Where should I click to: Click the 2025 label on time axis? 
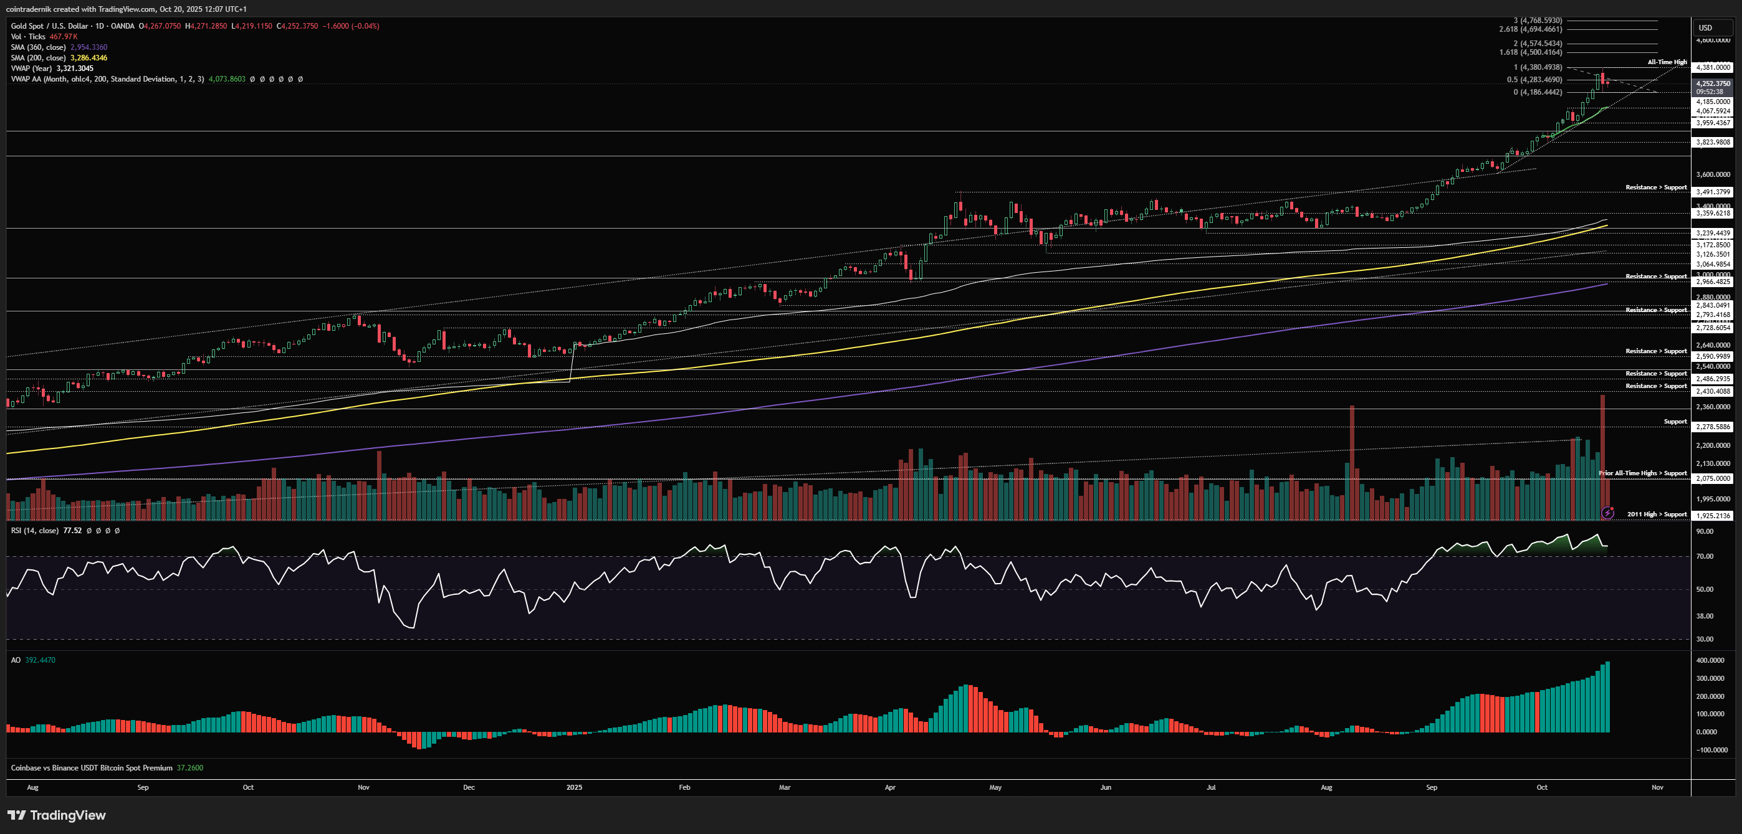tap(574, 787)
